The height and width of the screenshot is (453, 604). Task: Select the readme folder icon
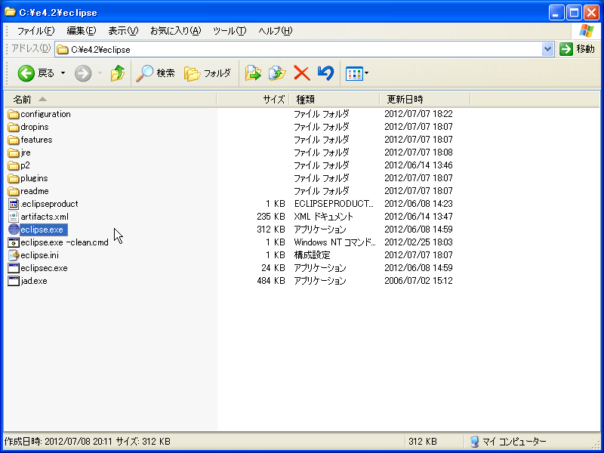tap(14, 191)
